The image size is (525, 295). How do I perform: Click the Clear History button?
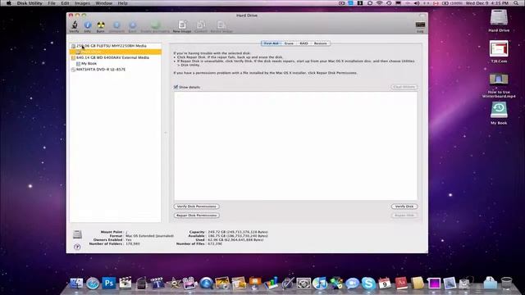(404, 87)
